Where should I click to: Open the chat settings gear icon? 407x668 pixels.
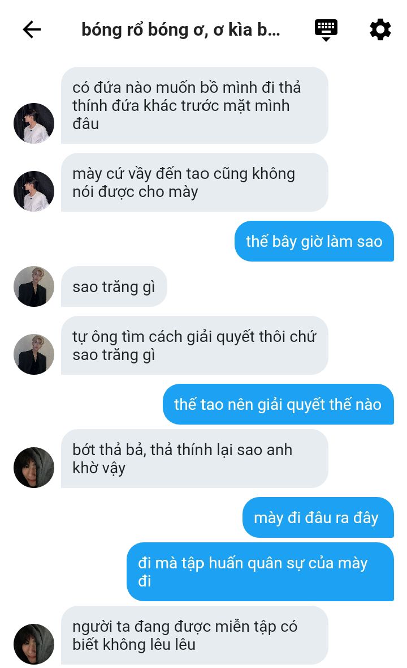380,30
